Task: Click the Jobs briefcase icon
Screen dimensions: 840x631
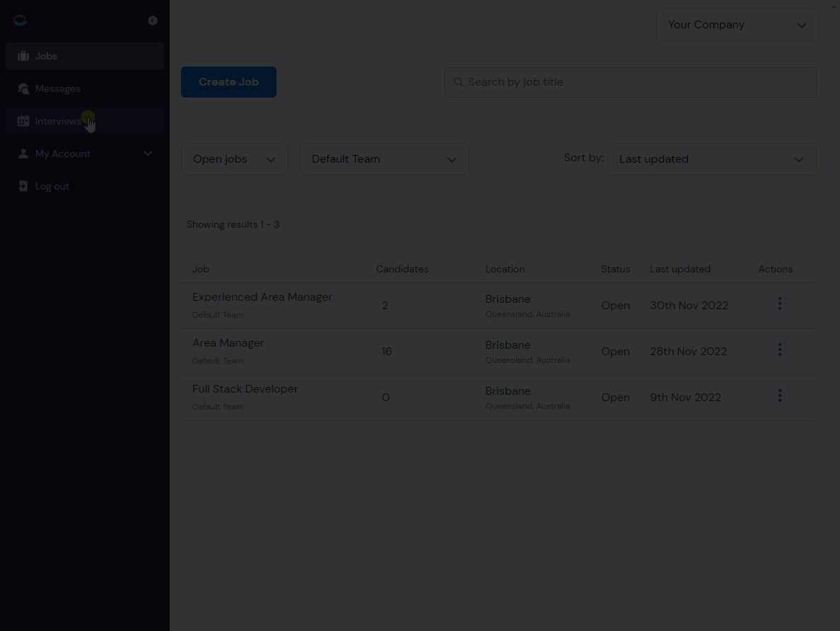Action: coord(23,56)
